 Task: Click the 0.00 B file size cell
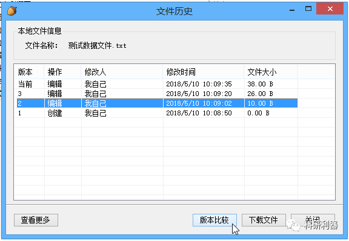[x=258, y=113]
